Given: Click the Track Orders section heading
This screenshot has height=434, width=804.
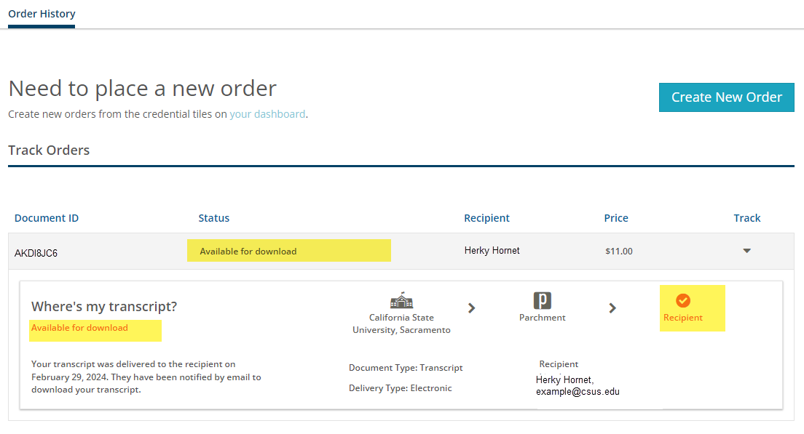Looking at the screenshot, I should click(x=48, y=150).
